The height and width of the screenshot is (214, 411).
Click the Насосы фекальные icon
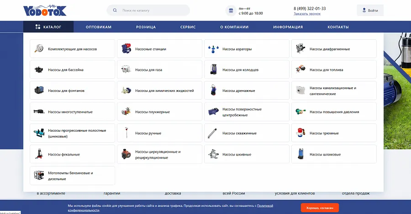[39, 154]
